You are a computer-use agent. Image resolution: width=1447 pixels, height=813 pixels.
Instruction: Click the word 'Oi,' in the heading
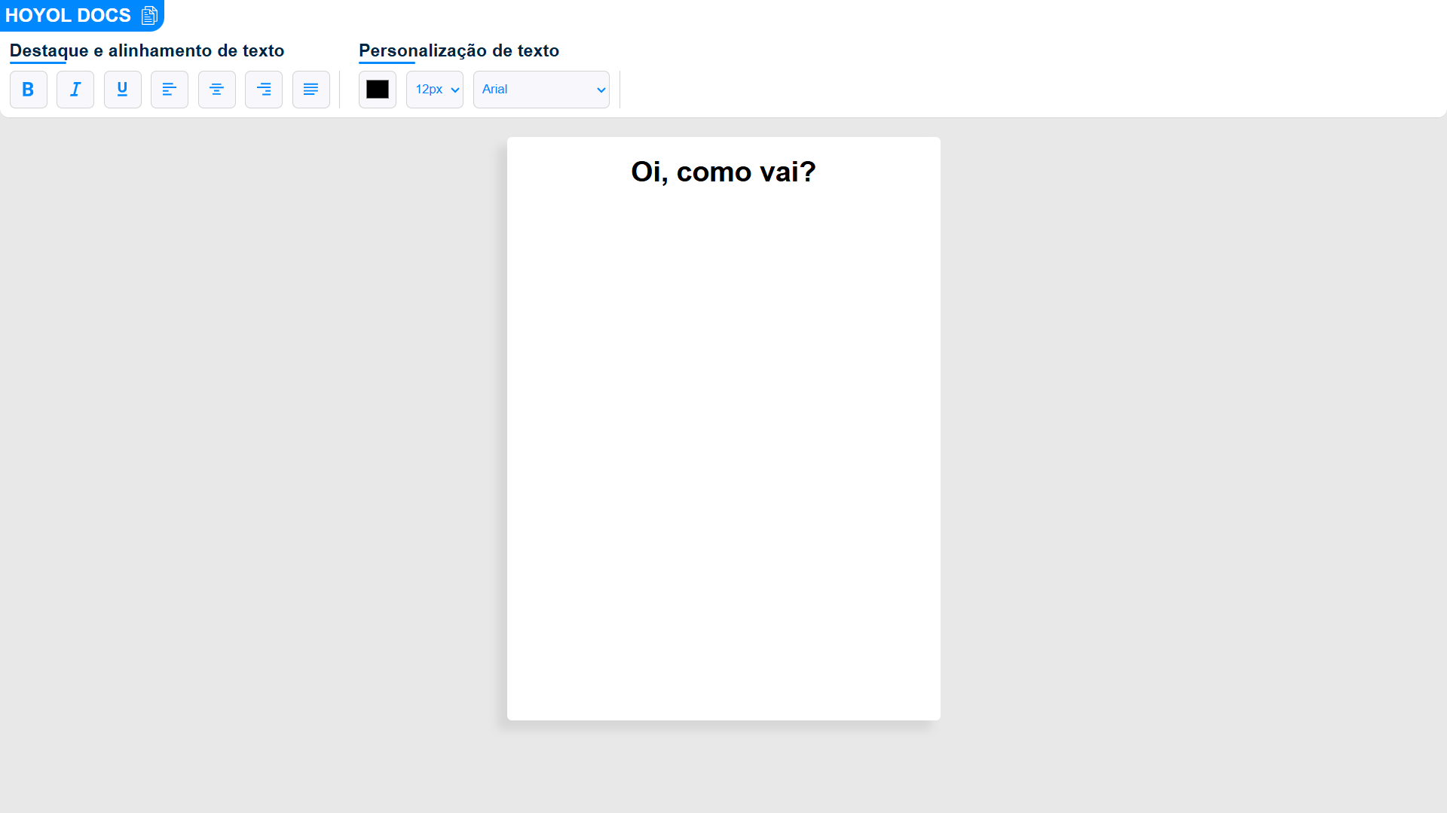point(650,172)
